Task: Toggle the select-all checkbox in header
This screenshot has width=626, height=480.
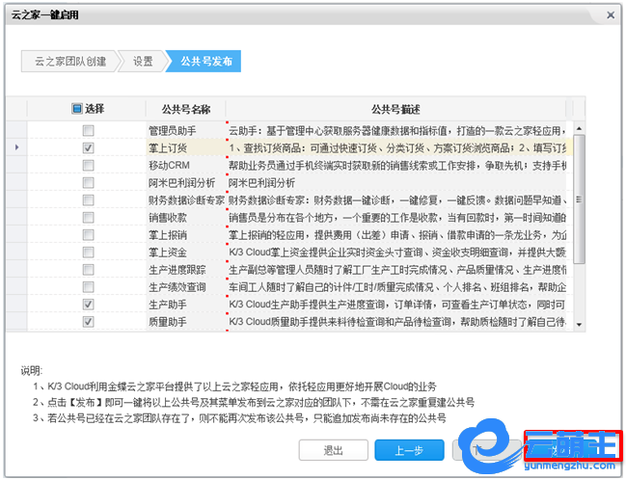Action: click(x=78, y=109)
